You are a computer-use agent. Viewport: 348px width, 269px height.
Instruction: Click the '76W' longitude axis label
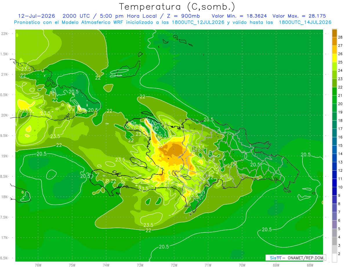point(38,265)
